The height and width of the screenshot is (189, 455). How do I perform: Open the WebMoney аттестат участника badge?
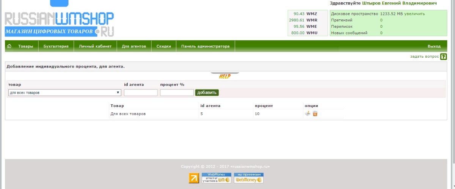click(216, 178)
